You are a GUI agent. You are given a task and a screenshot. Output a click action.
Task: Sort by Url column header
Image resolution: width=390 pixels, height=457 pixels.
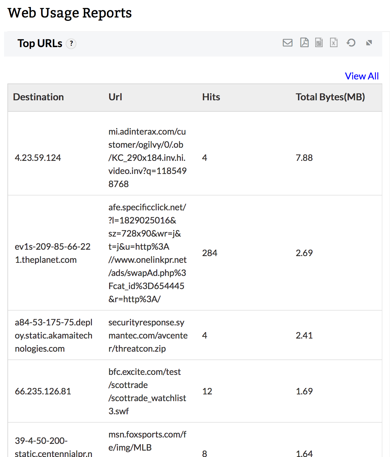[115, 97]
